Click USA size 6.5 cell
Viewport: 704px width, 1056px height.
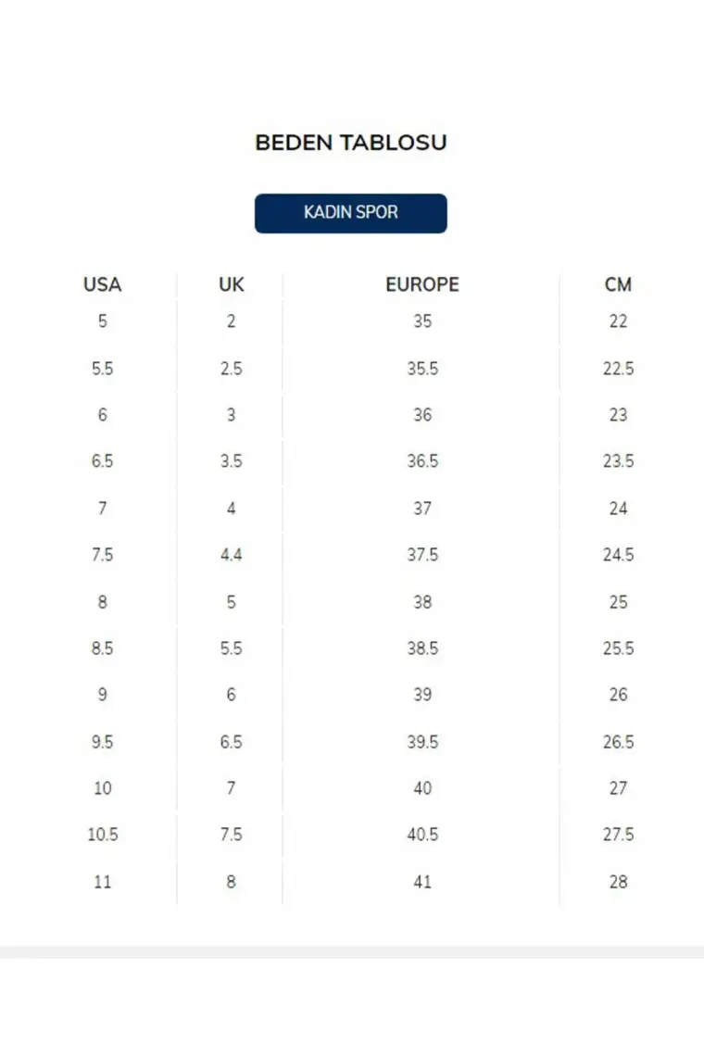102,461
